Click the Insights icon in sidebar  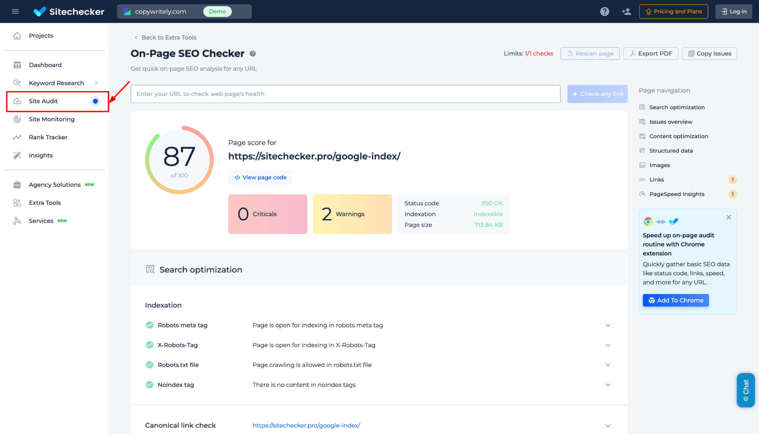tap(17, 155)
